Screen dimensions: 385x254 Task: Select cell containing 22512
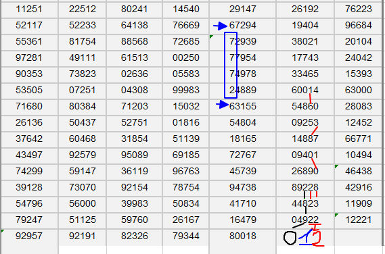pyautogui.click(x=83, y=9)
